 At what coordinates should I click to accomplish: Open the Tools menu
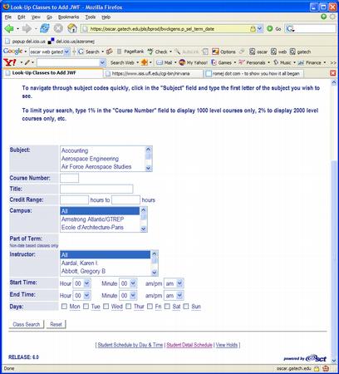pyautogui.click(x=90, y=17)
